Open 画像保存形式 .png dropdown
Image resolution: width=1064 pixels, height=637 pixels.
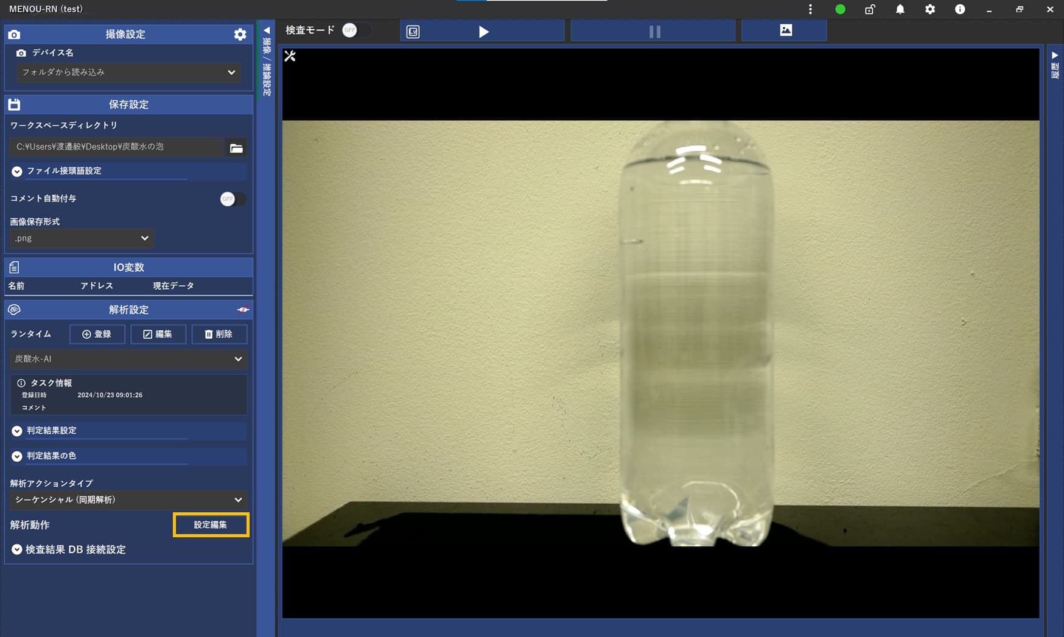pos(82,238)
